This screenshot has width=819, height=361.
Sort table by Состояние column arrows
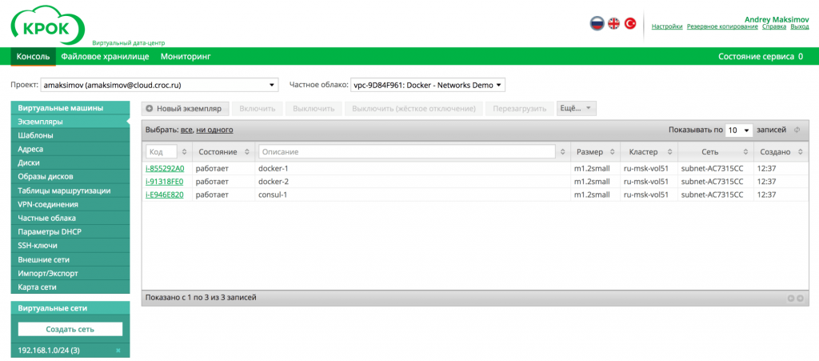(248, 152)
